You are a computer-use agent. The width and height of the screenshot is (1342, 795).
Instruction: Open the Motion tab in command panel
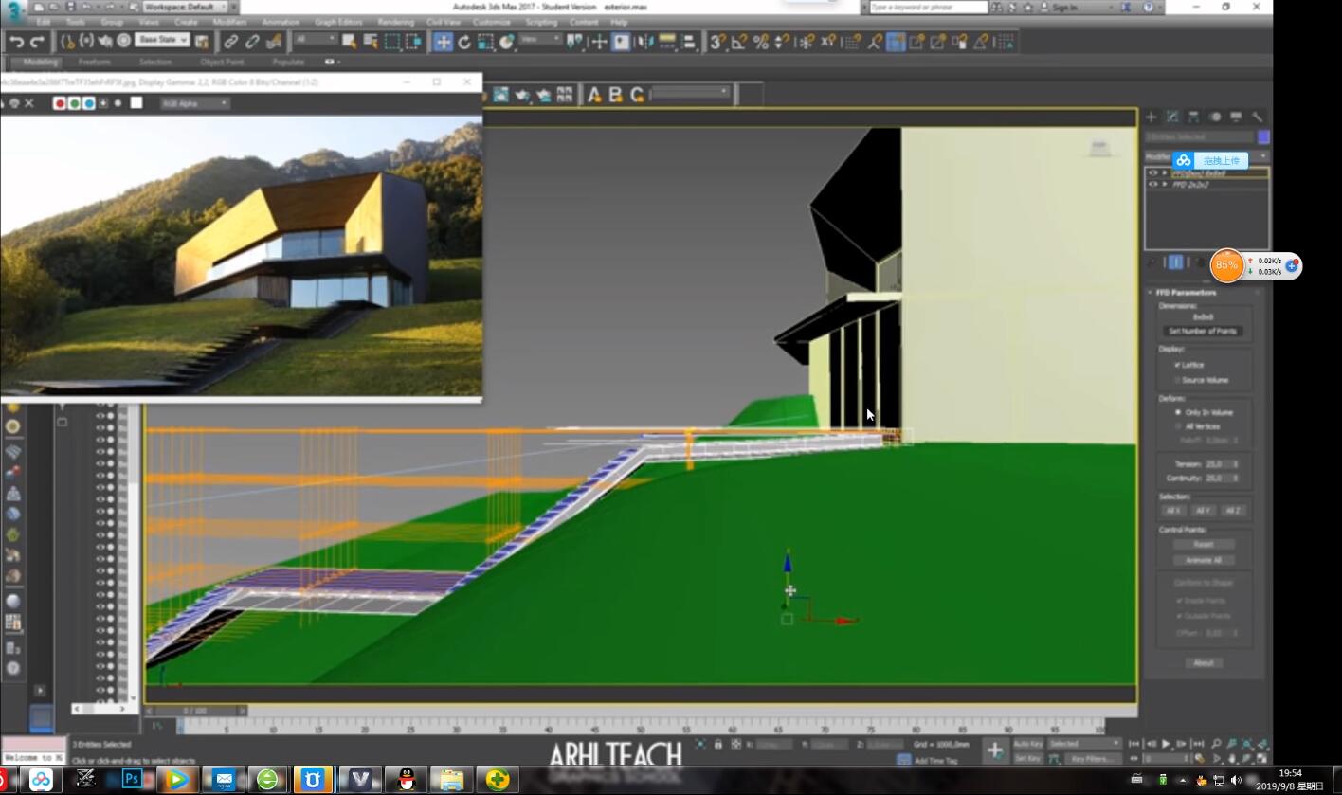tap(1215, 117)
